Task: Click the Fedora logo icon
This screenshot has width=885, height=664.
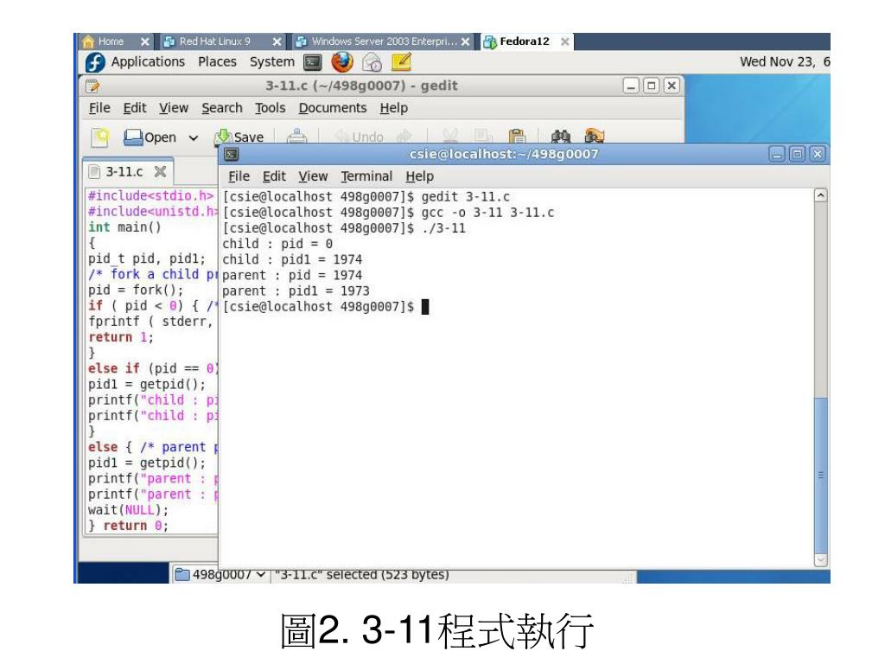Action: [x=95, y=62]
